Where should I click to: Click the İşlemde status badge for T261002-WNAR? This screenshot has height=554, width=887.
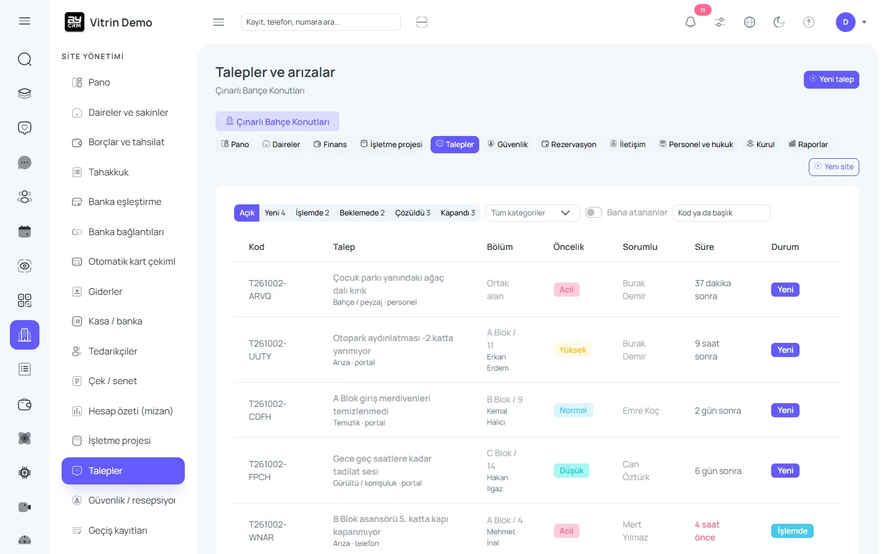tap(792, 531)
